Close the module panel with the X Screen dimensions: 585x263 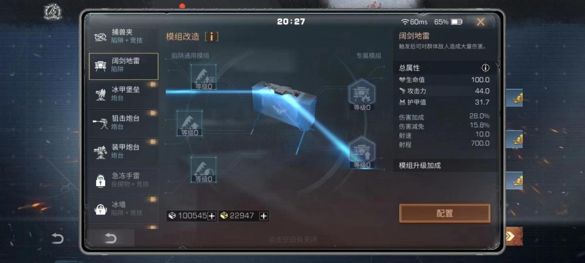click(x=481, y=22)
